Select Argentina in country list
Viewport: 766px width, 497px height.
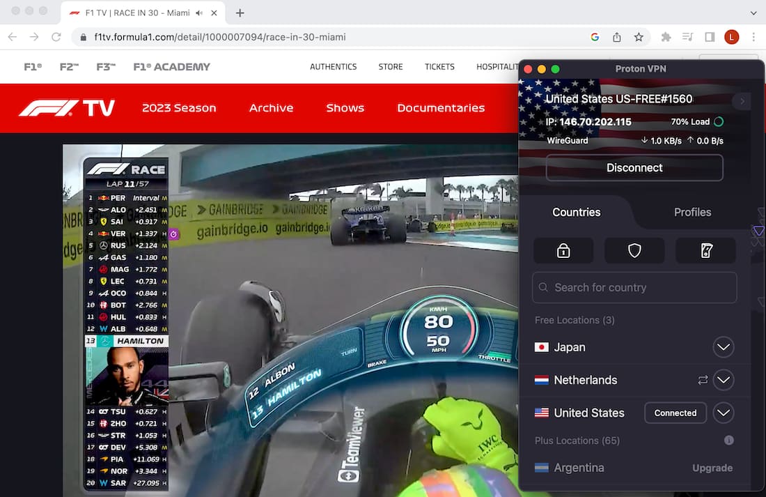click(579, 468)
